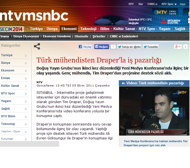
Task: Open Dünya Ekonomisi submenu item
Action: coord(26,36)
